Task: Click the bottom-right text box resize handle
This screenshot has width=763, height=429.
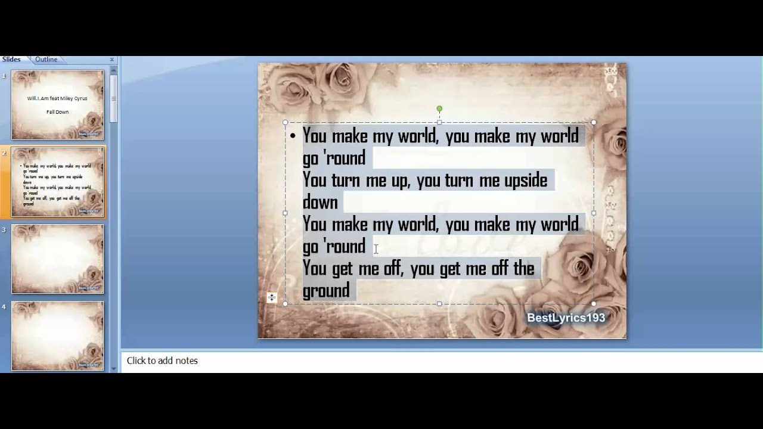Action: [x=594, y=304]
